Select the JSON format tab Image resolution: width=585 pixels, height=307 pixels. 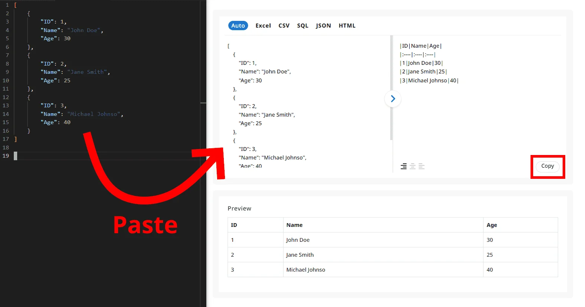tap(323, 26)
